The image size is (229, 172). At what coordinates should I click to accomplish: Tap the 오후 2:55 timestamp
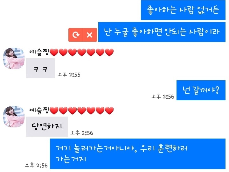tap(69, 75)
